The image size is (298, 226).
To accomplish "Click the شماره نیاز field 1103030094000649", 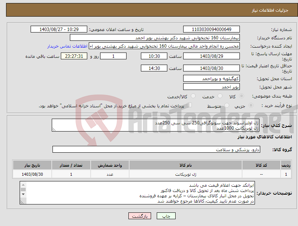I will pos(212,29).
